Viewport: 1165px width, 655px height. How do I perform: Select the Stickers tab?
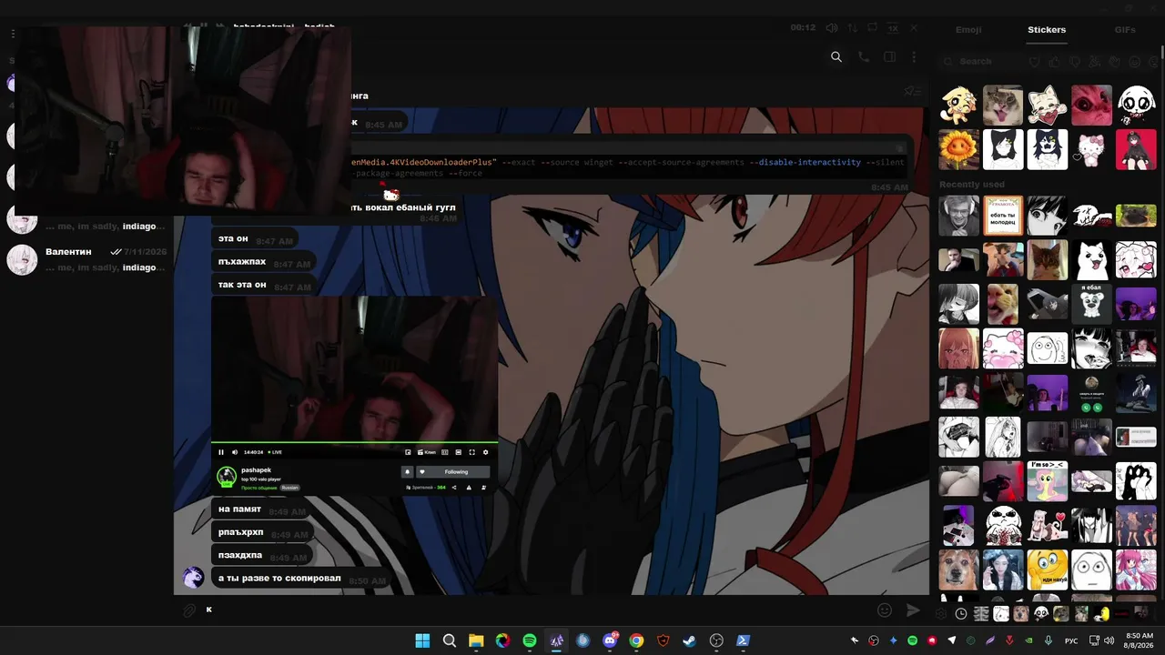tap(1047, 30)
